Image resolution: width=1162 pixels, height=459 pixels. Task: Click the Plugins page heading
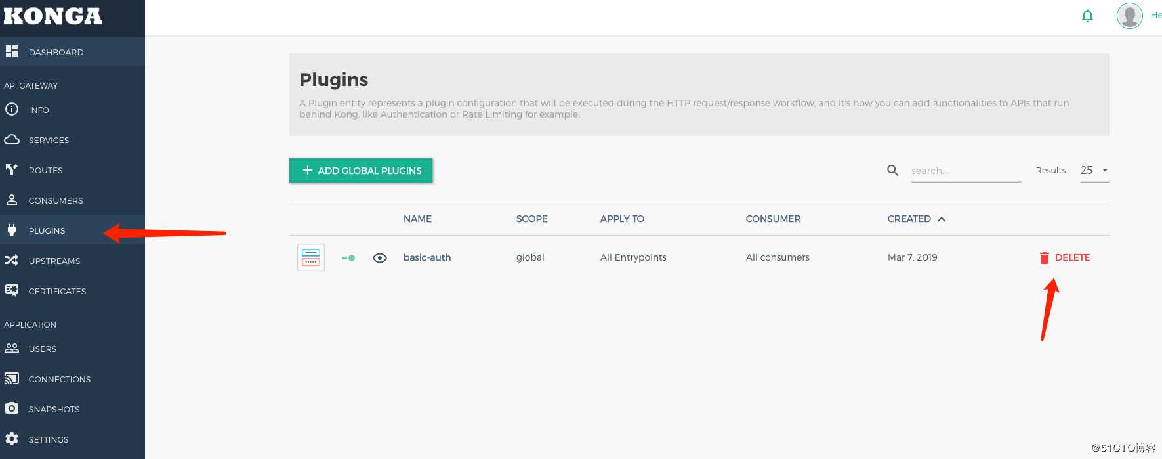tap(333, 79)
